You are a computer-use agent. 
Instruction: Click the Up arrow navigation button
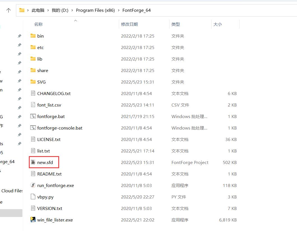(9, 10)
